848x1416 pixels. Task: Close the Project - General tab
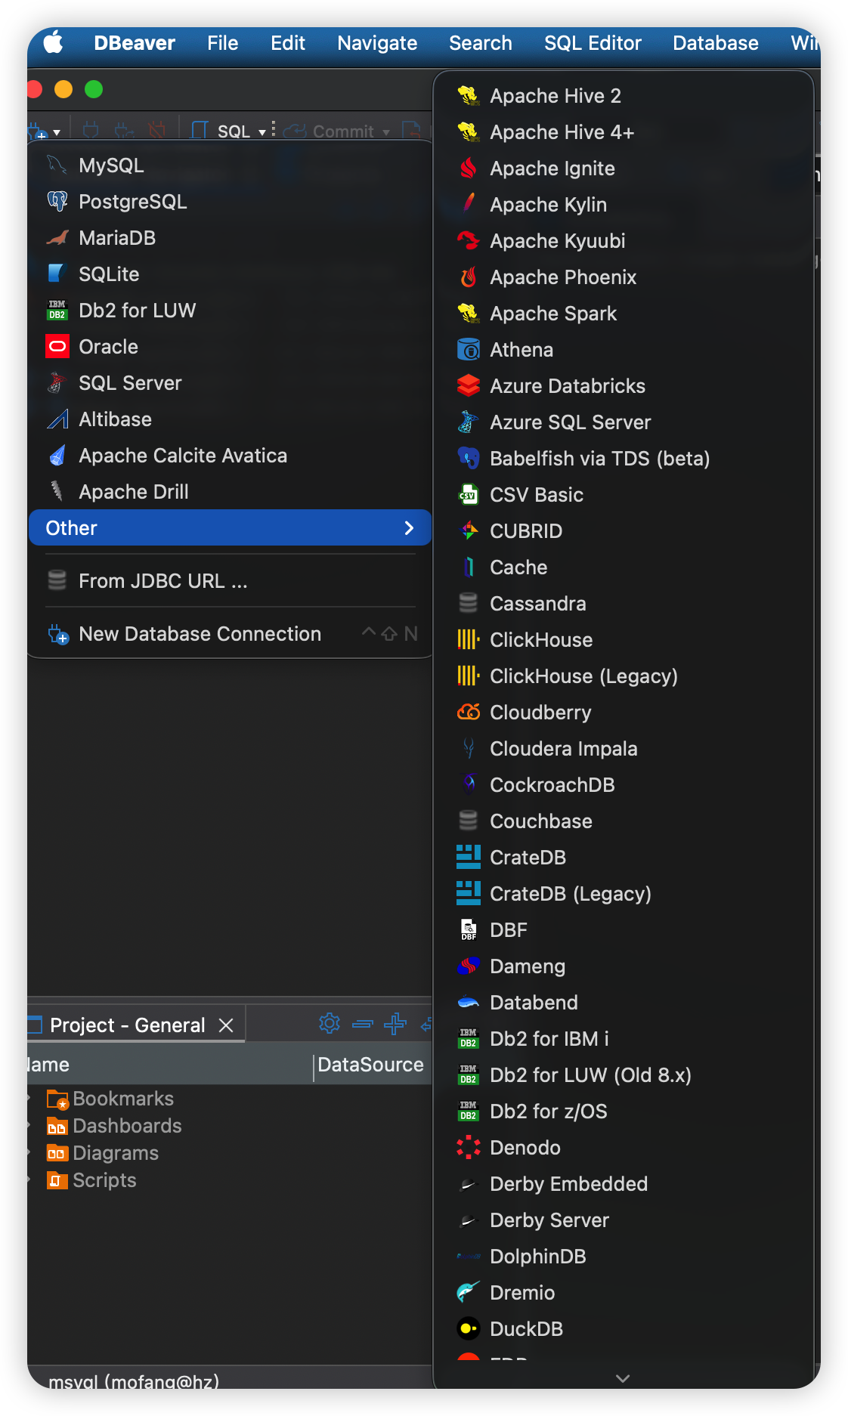point(226,1025)
